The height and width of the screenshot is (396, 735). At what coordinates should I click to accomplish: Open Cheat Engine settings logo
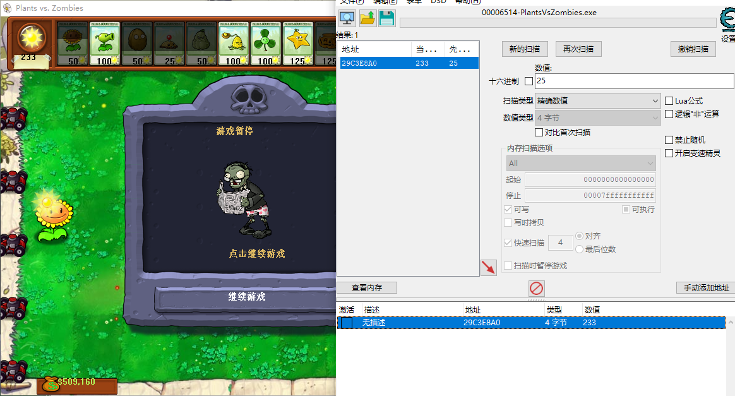click(728, 21)
